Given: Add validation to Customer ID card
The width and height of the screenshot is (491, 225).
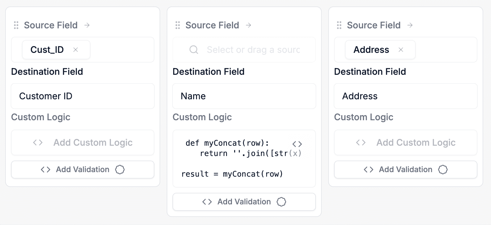Looking at the screenshot, I should (x=83, y=170).
